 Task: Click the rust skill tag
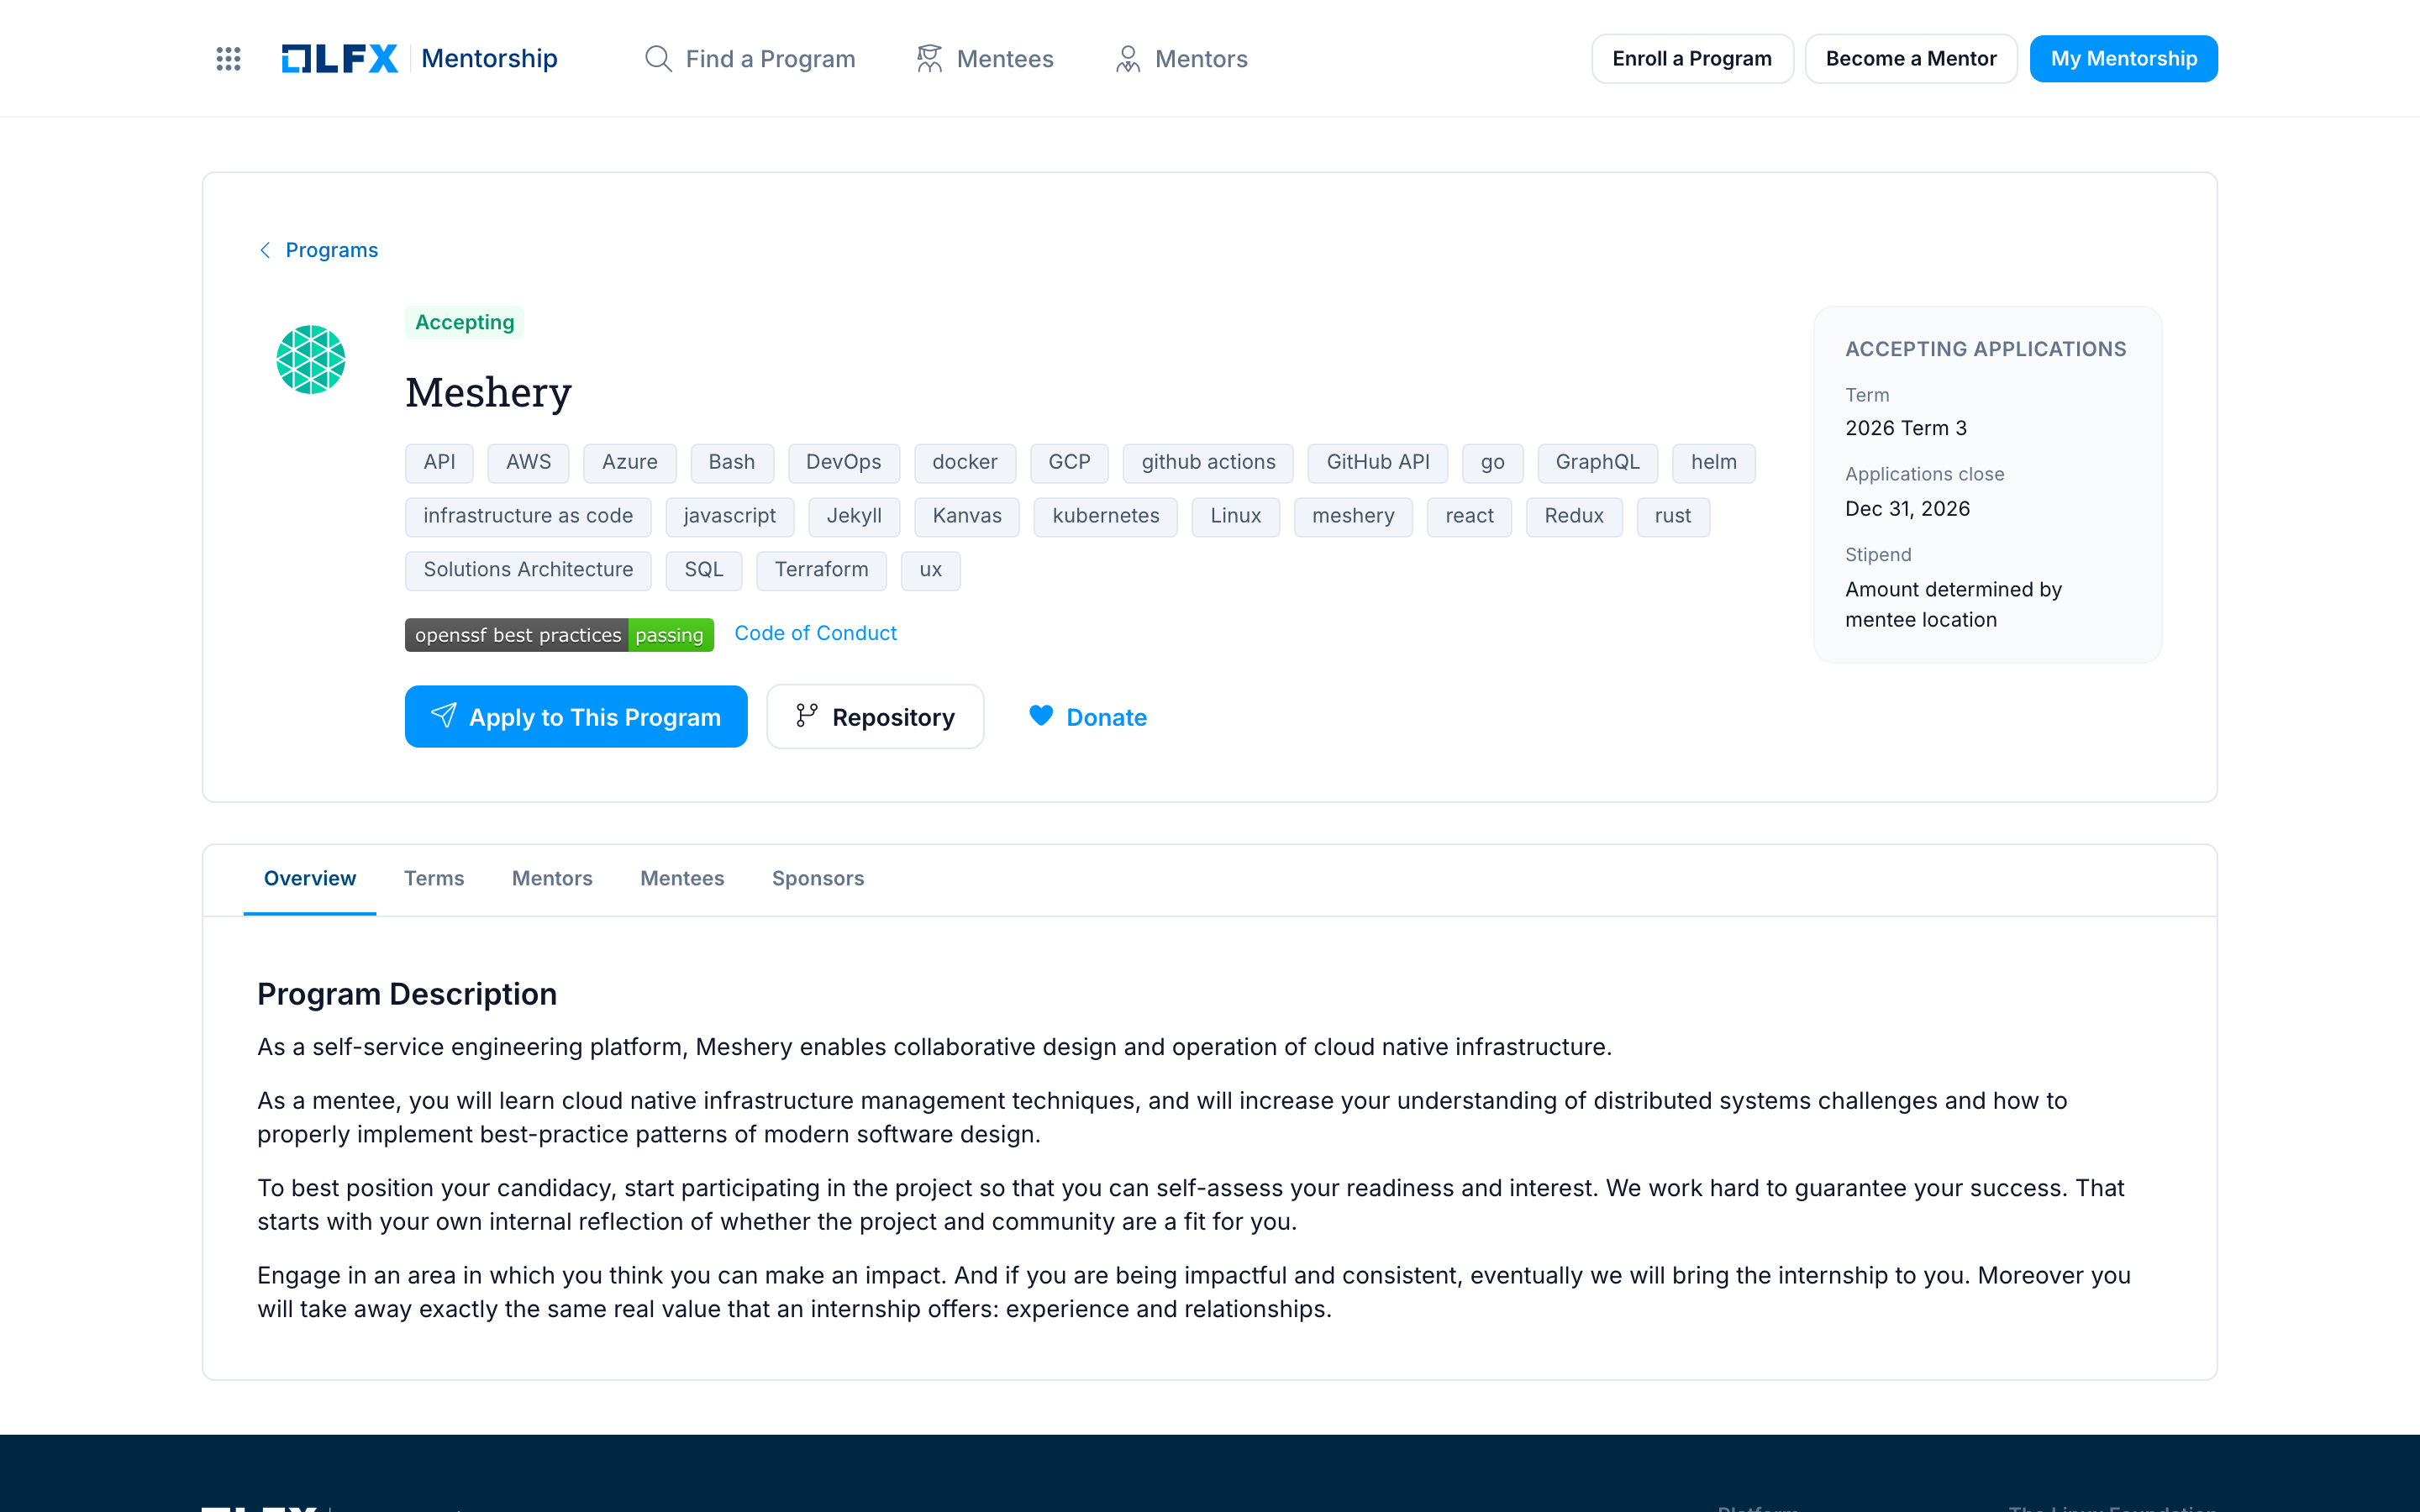tap(1673, 517)
